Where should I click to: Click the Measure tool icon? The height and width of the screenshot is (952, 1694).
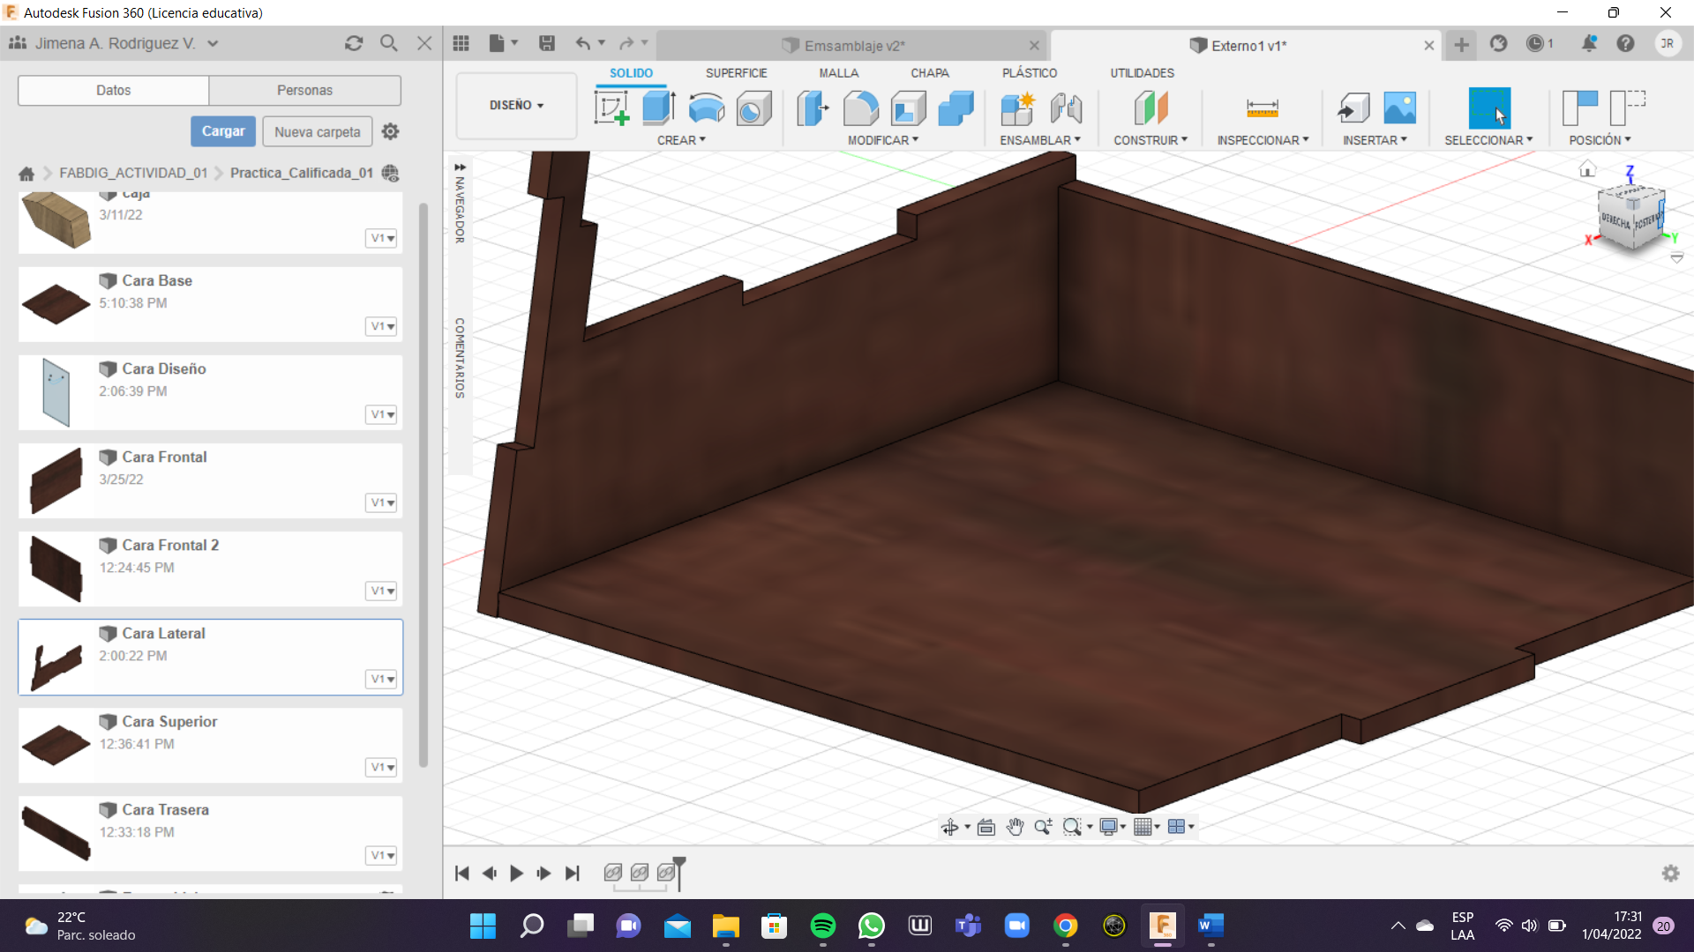click(1263, 108)
